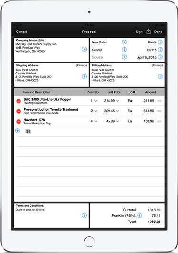178x253 pixels.
Task: Tap the tax amount 76.41
Action: 156,216
